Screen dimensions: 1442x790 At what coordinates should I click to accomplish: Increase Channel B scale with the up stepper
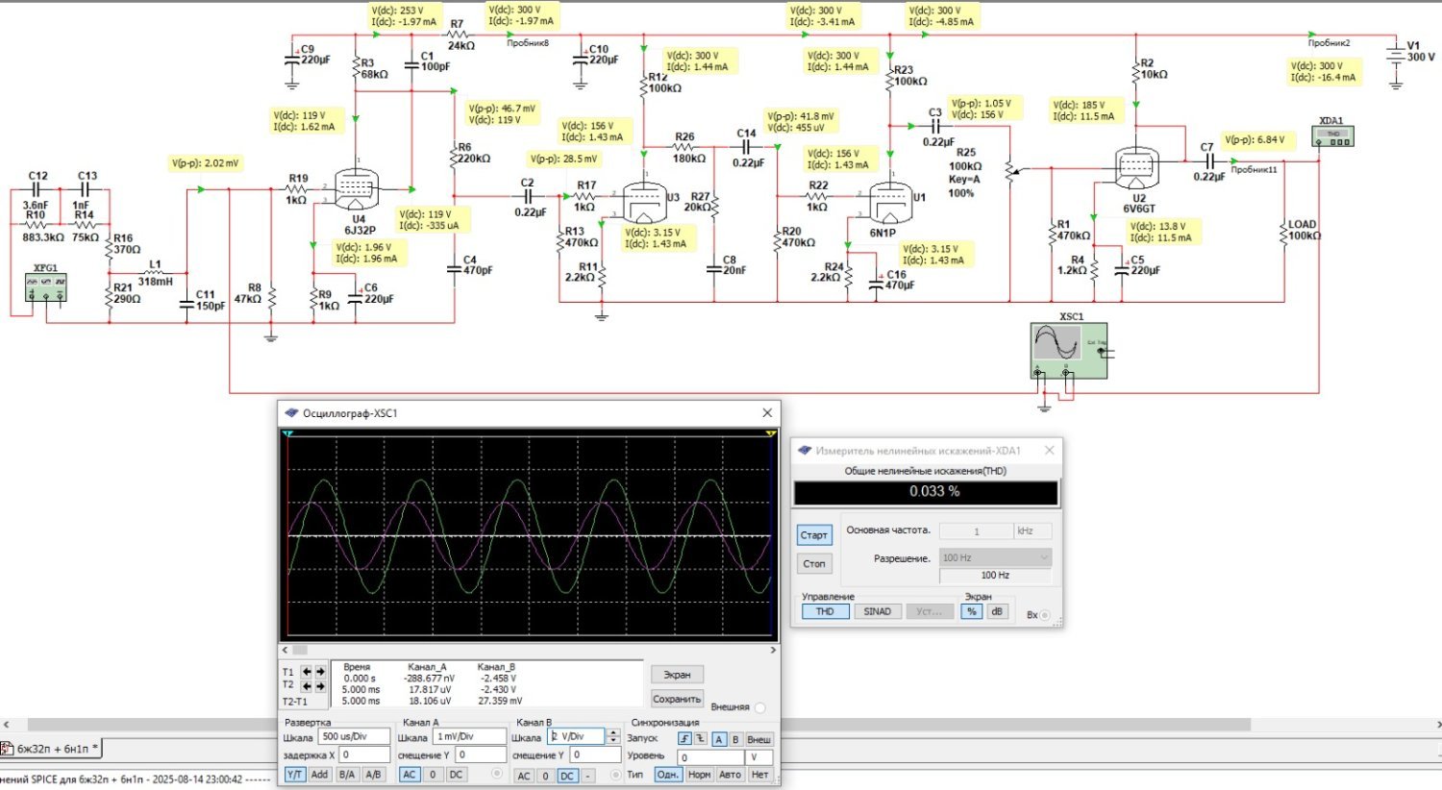613,733
